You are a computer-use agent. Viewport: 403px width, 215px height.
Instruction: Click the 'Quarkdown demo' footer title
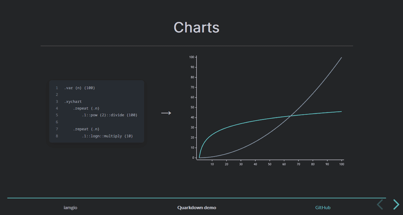pyautogui.click(x=197, y=208)
